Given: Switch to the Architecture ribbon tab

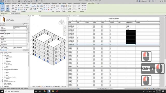Looking at the screenshot, I should [x=8, y=3].
